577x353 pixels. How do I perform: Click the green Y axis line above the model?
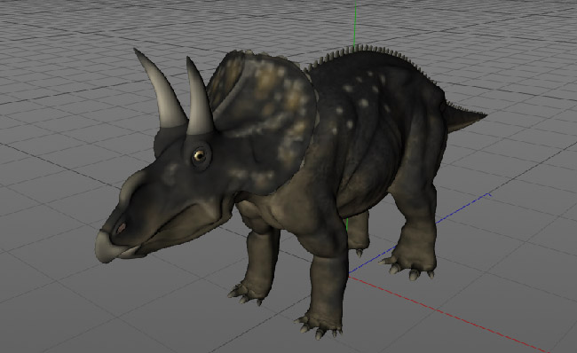pos(355,23)
